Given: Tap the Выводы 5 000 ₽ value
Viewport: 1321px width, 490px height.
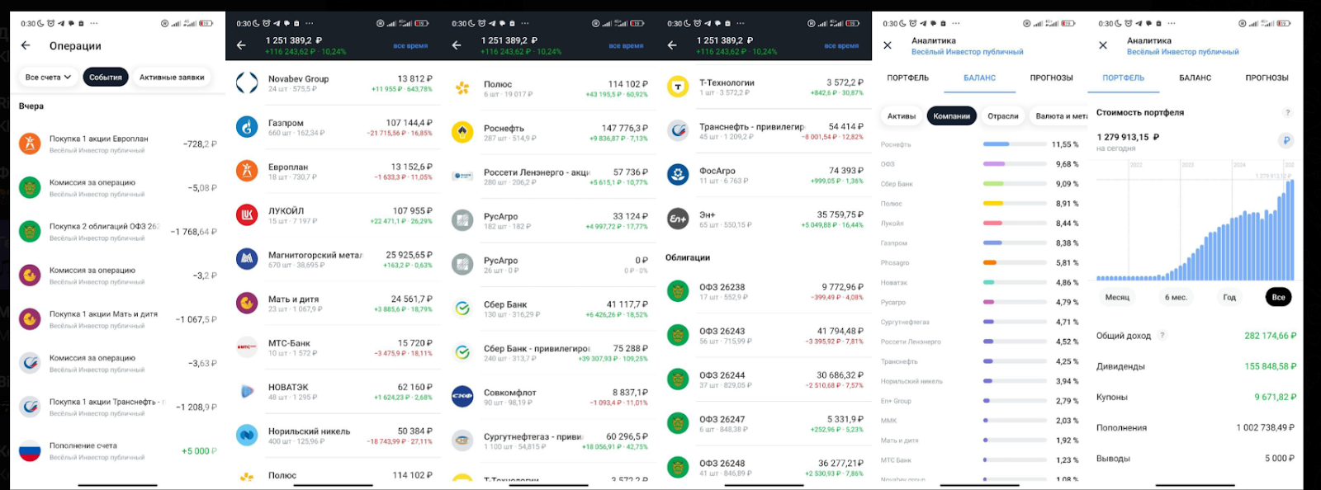Looking at the screenshot, I should (1280, 458).
